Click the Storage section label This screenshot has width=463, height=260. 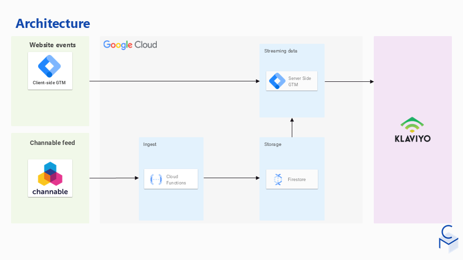click(272, 144)
